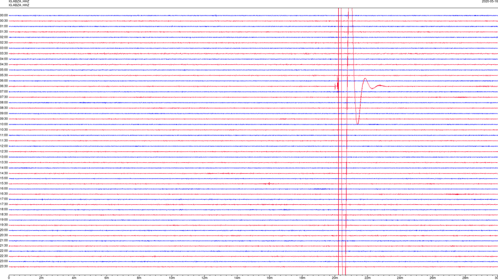Click the 00:00 trace time label
Image resolution: width=498 pixels, height=280 pixels.
pyautogui.click(x=4, y=15)
